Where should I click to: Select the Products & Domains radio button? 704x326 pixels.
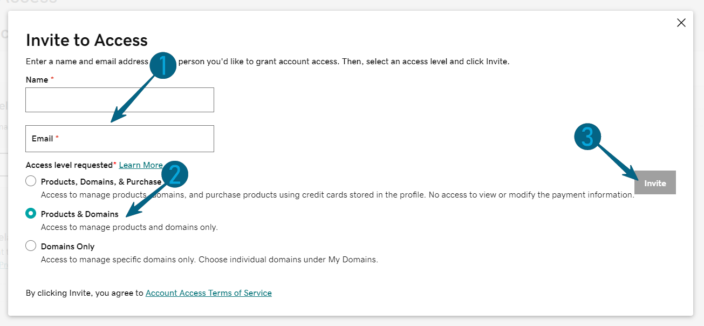pyautogui.click(x=31, y=214)
